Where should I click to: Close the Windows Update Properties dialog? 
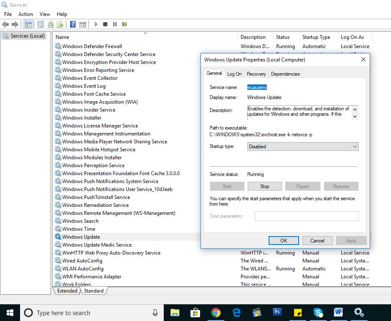[363, 59]
